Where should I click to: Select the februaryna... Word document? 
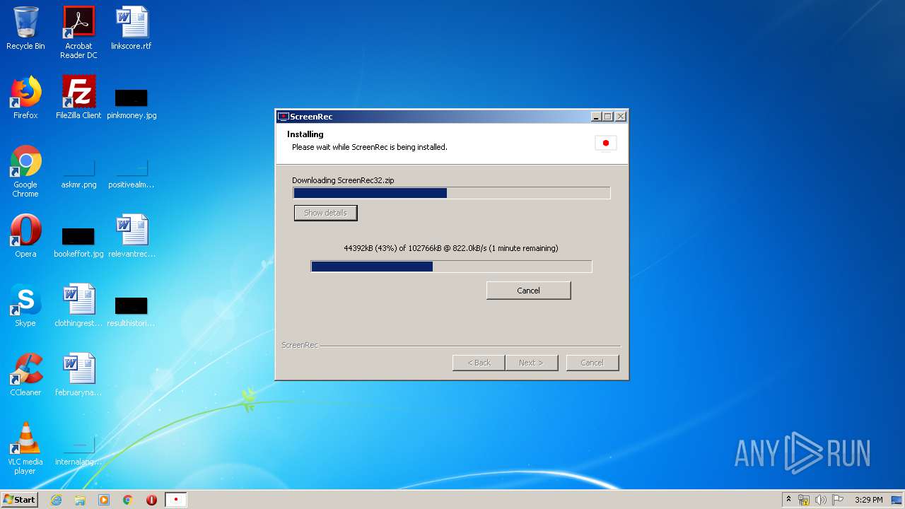(x=78, y=375)
